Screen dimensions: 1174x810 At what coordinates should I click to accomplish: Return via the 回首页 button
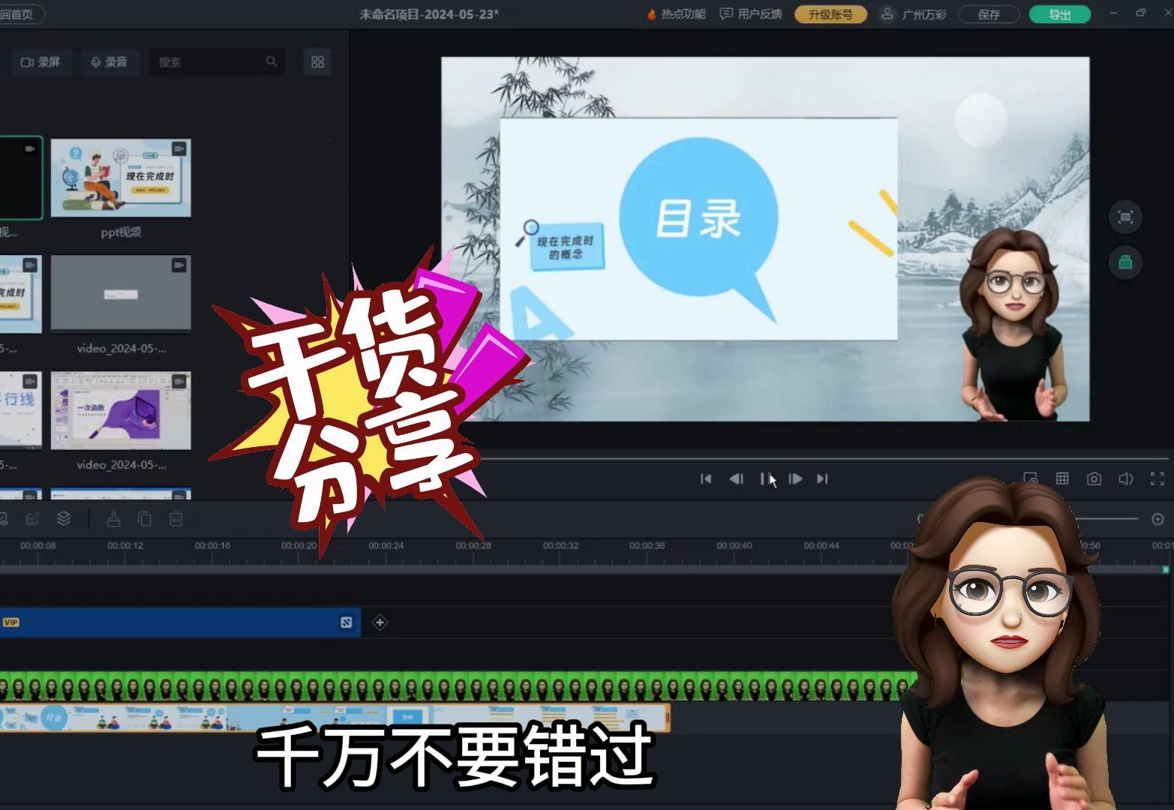(x=18, y=14)
